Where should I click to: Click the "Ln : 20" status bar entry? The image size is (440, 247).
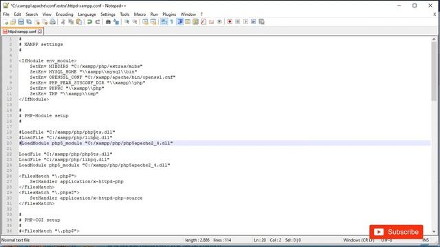click(x=260, y=240)
